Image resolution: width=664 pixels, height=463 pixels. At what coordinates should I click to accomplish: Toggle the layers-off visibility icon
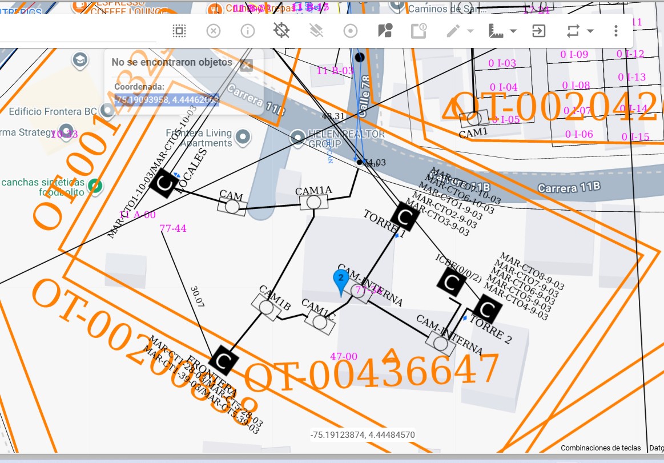[316, 31]
